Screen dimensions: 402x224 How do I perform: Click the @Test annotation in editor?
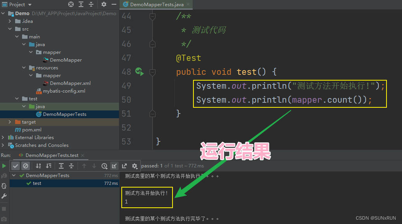coord(188,58)
